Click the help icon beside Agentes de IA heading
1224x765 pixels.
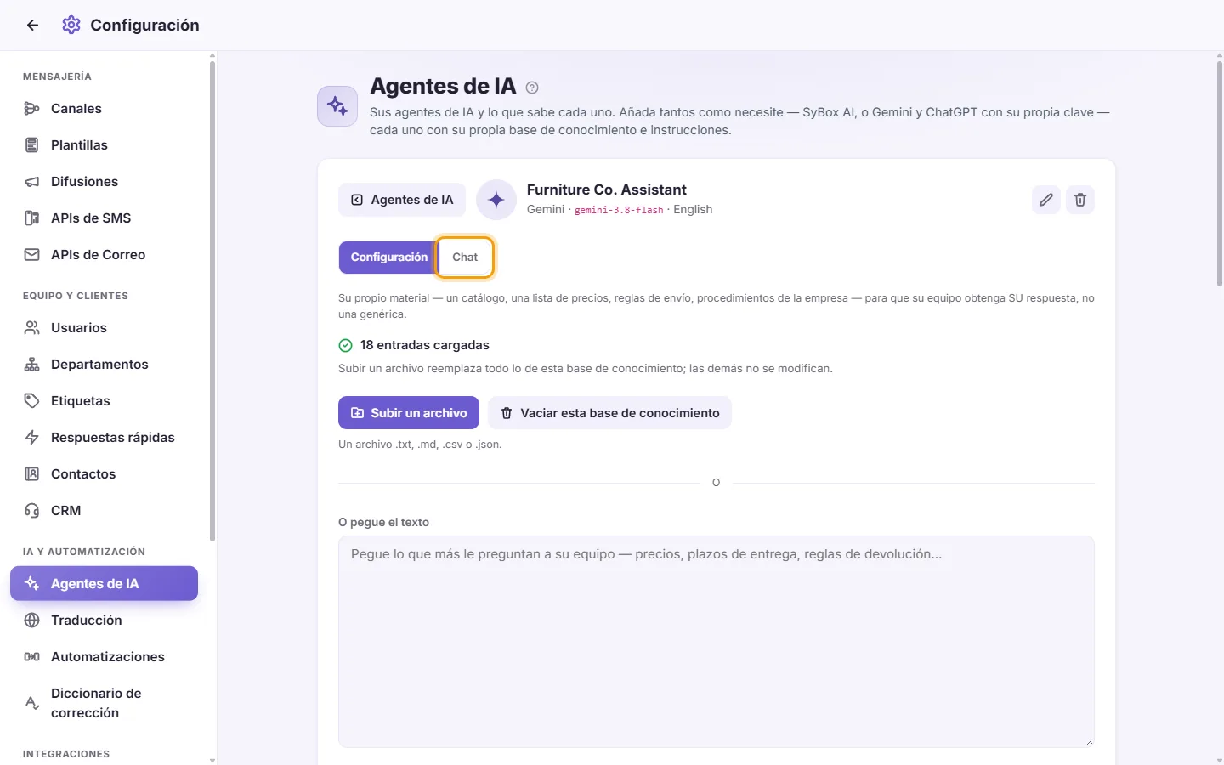[x=532, y=88]
